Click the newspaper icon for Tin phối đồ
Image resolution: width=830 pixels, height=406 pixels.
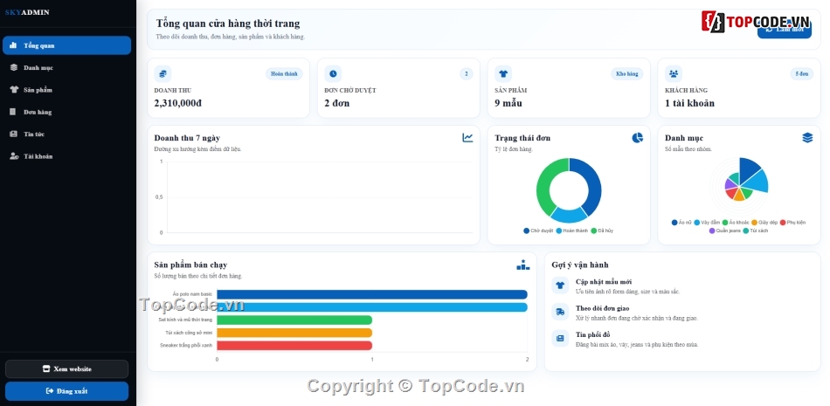pyautogui.click(x=560, y=338)
